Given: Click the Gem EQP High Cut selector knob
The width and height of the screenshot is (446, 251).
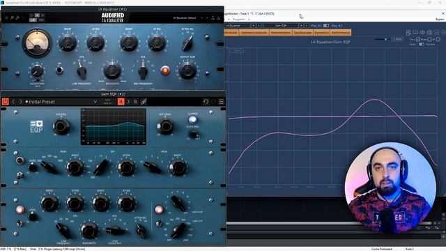Looking at the screenshot, I should pyautogui.click(x=178, y=203).
